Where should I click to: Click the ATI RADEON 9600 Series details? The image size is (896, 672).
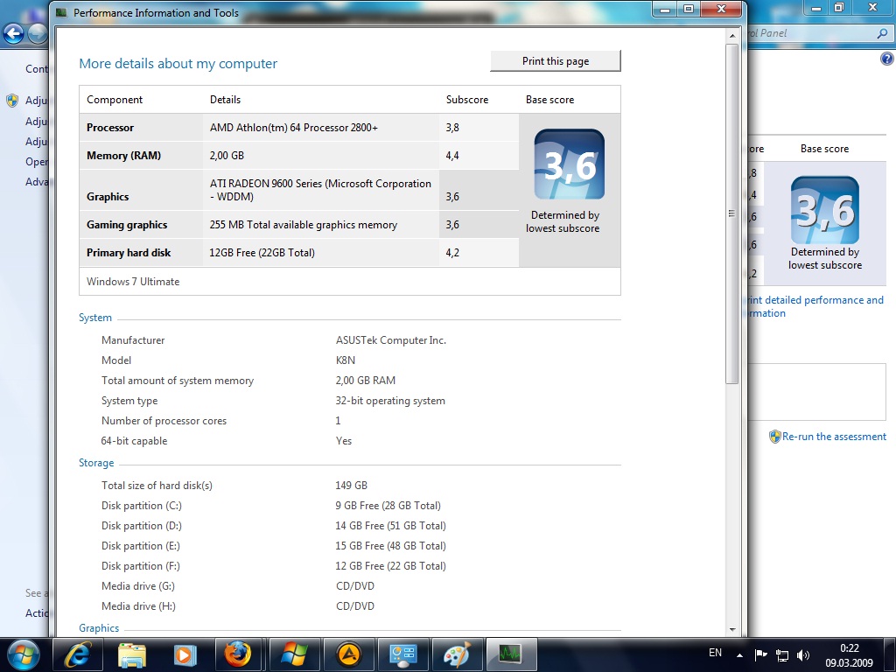click(320, 190)
